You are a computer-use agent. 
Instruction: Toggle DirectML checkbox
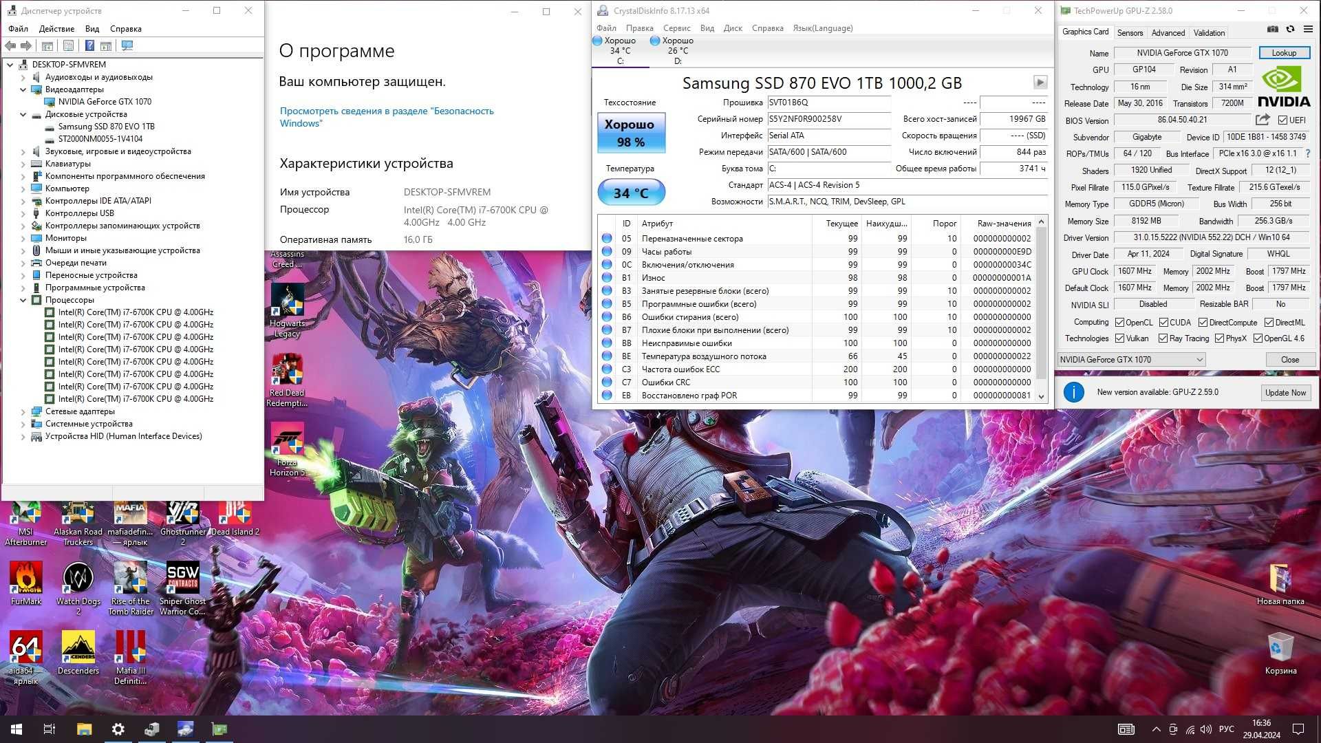pos(1269,323)
